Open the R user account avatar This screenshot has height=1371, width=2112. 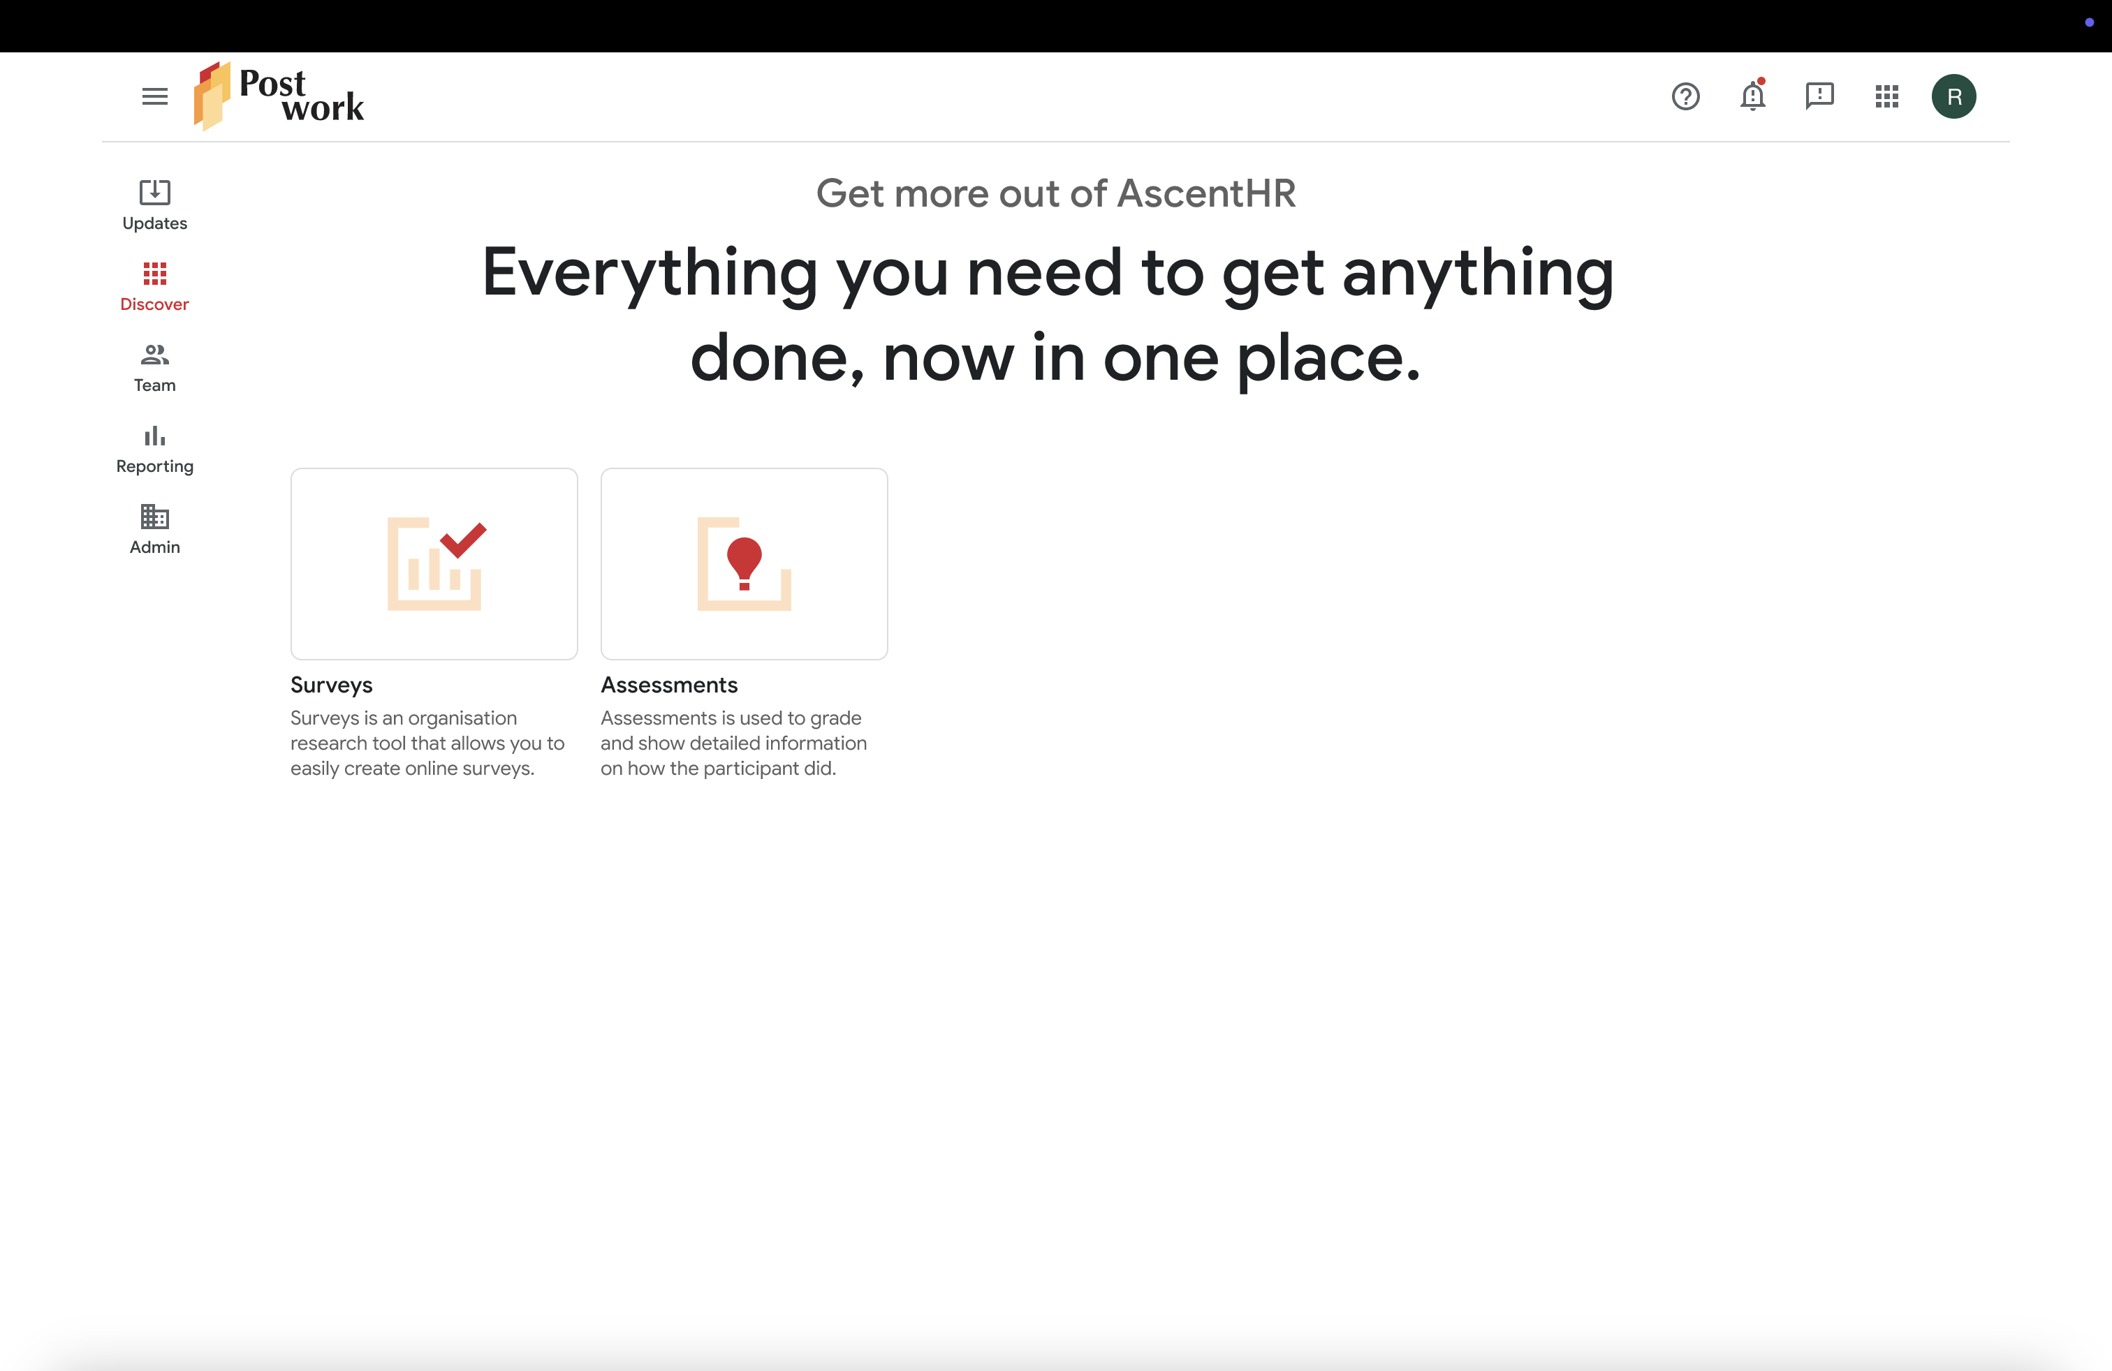(1953, 96)
